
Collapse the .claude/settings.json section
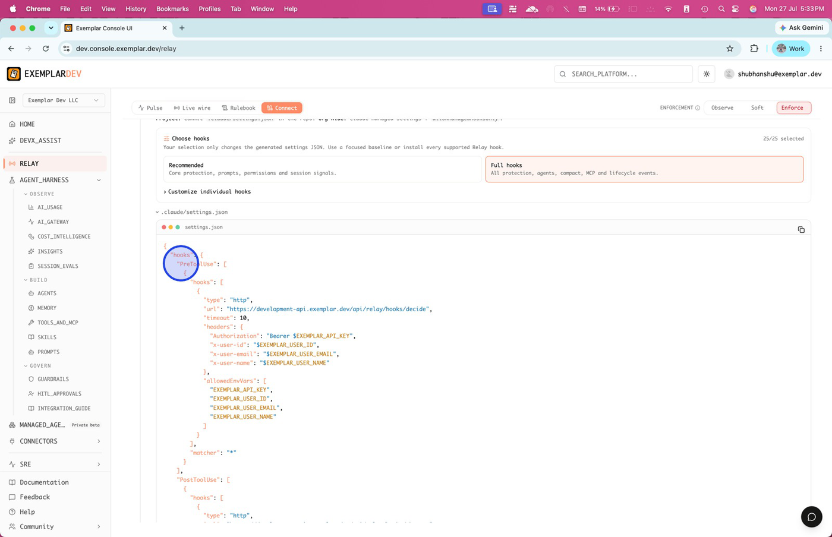tap(192, 212)
